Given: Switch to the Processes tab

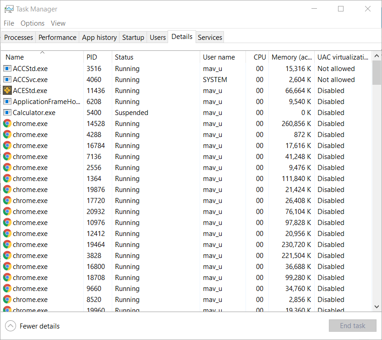Looking at the screenshot, I should [18, 37].
